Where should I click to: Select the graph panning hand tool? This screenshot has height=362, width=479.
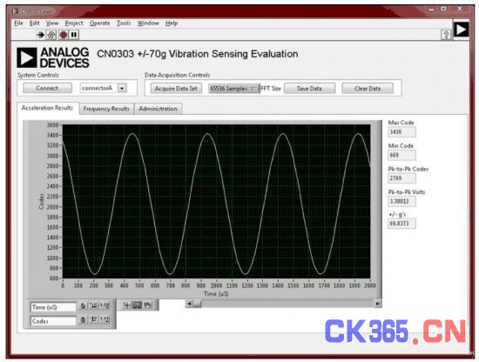[147, 305]
